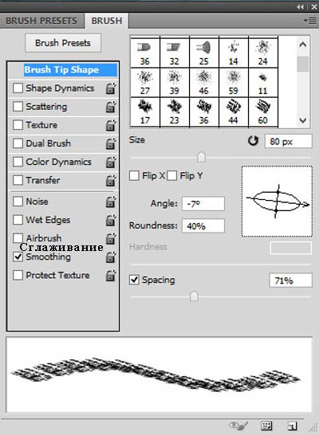Select the chalk brush tip sized 17
Screen dimensions: 319x435
tap(145, 112)
